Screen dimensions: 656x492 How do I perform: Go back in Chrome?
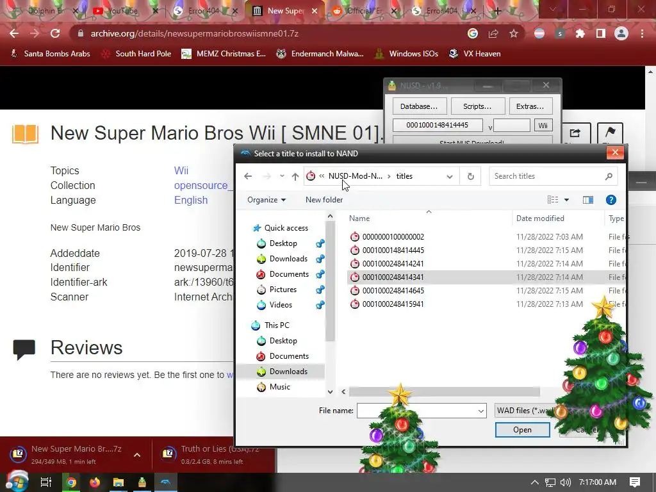coord(14,33)
